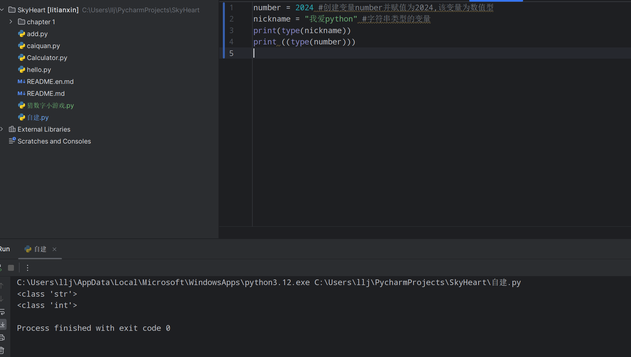Click the python3.12.exe interpreter path in the console
Screen dimensions: 631x357
point(163,282)
